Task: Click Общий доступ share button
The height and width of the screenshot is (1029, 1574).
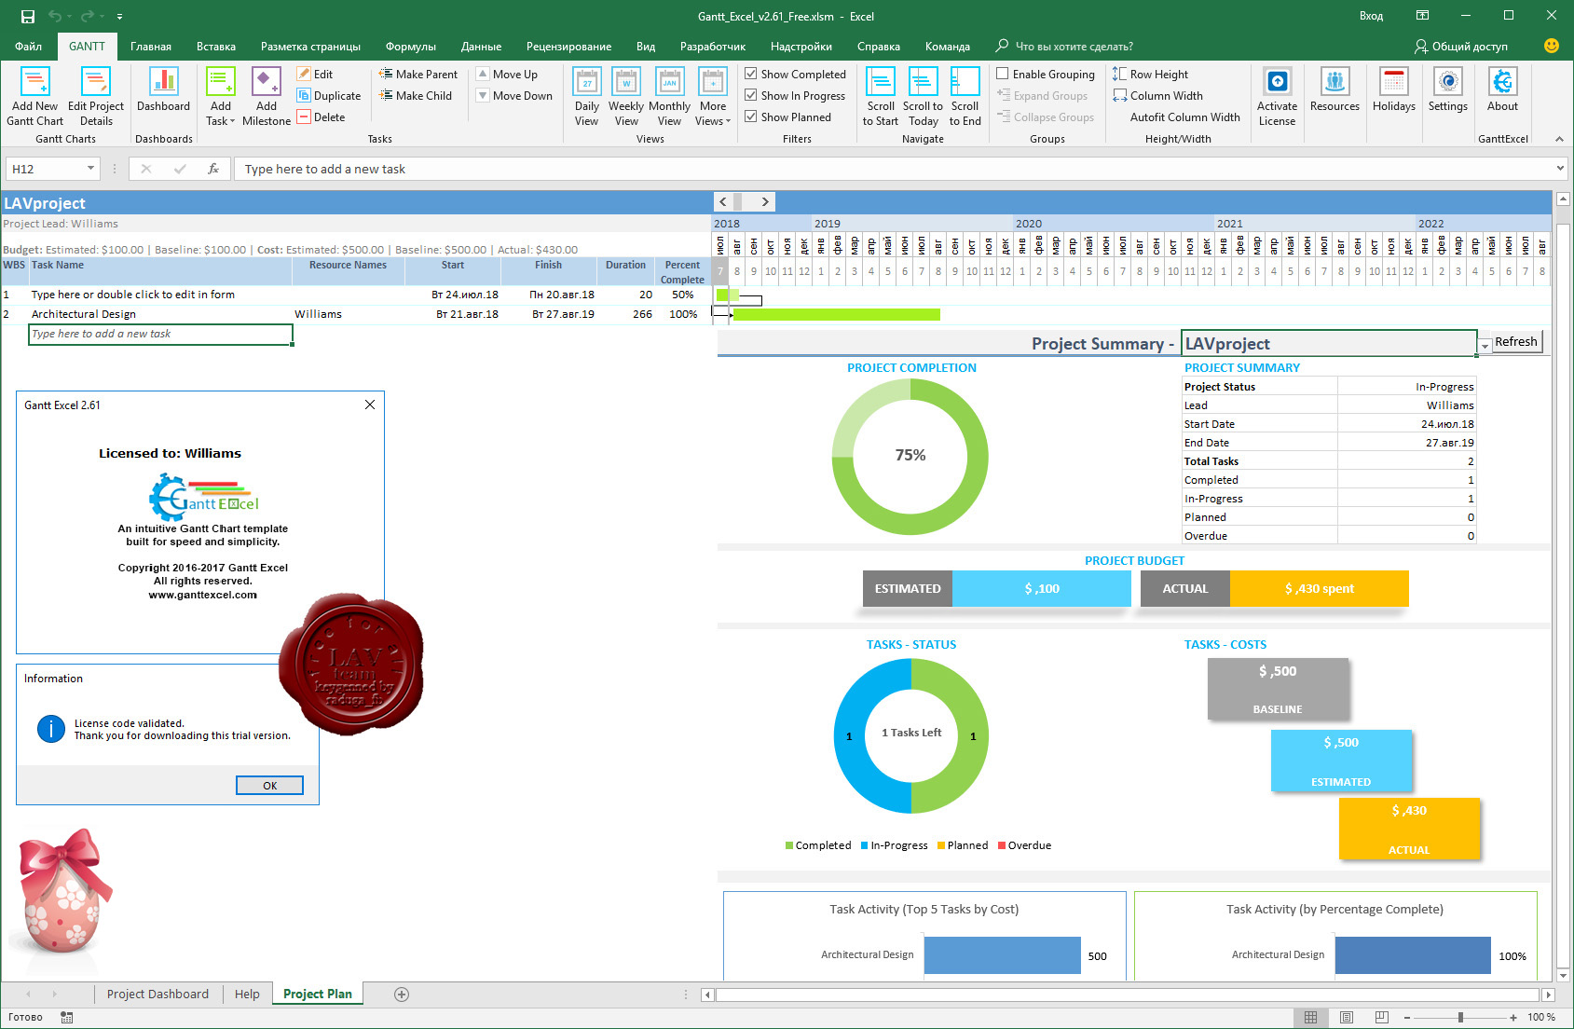Action: pos(1460,46)
